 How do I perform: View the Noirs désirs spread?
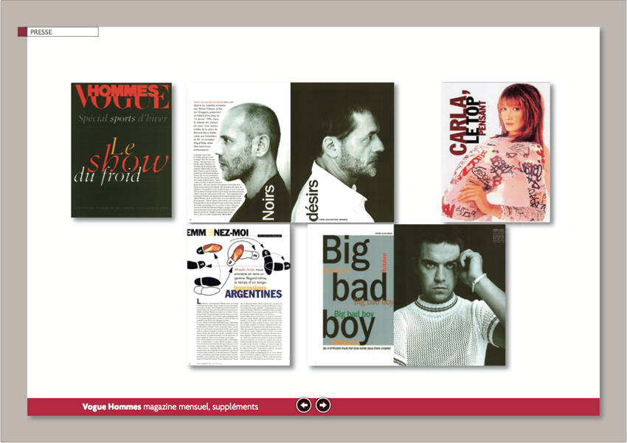tap(291, 152)
